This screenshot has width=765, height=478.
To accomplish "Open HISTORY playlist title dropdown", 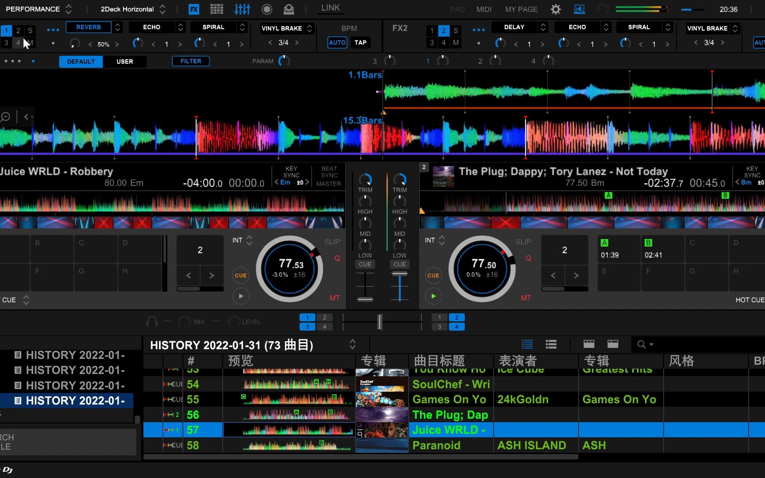I will click(352, 344).
